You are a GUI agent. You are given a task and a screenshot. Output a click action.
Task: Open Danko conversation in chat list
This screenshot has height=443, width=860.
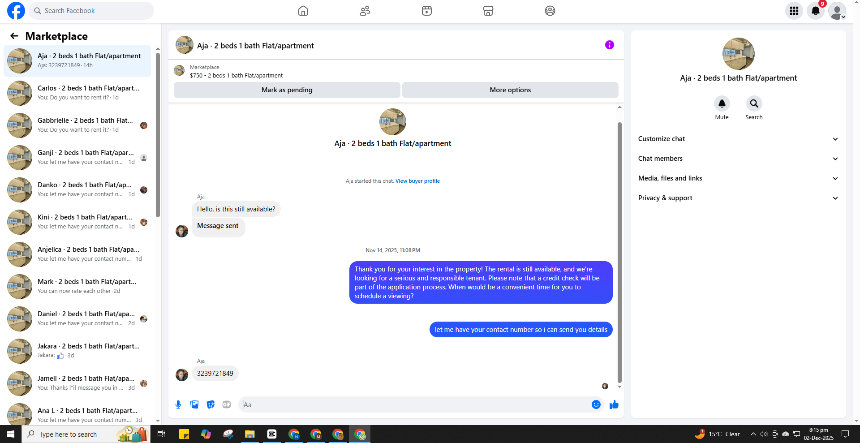click(x=78, y=189)
